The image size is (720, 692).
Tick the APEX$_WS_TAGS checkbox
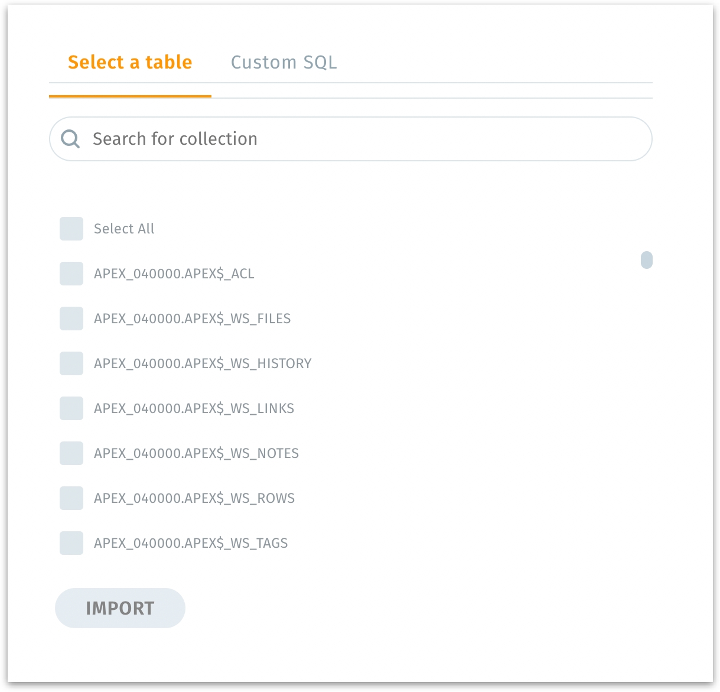coord(71,543)
